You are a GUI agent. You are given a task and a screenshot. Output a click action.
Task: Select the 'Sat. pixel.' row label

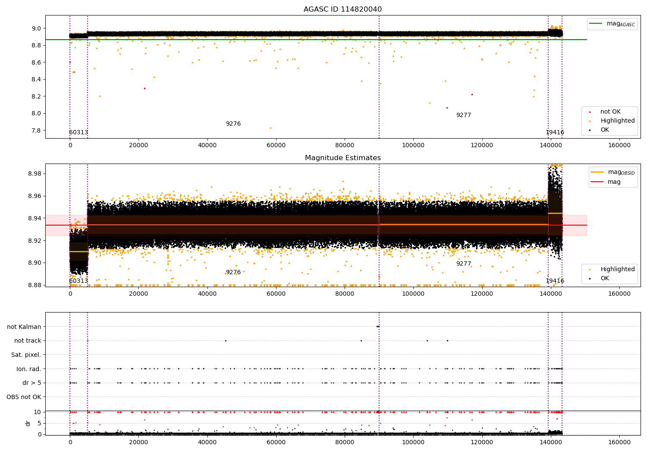pyautogui.click(x=26, y=355)
